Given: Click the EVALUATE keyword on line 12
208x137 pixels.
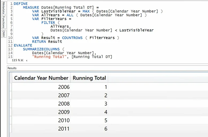Looking at the screenshot, I should pos(23,46).
